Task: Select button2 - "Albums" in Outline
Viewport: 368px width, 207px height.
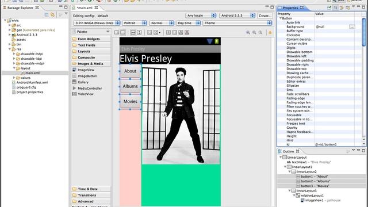Action: (x=316, y=181)
